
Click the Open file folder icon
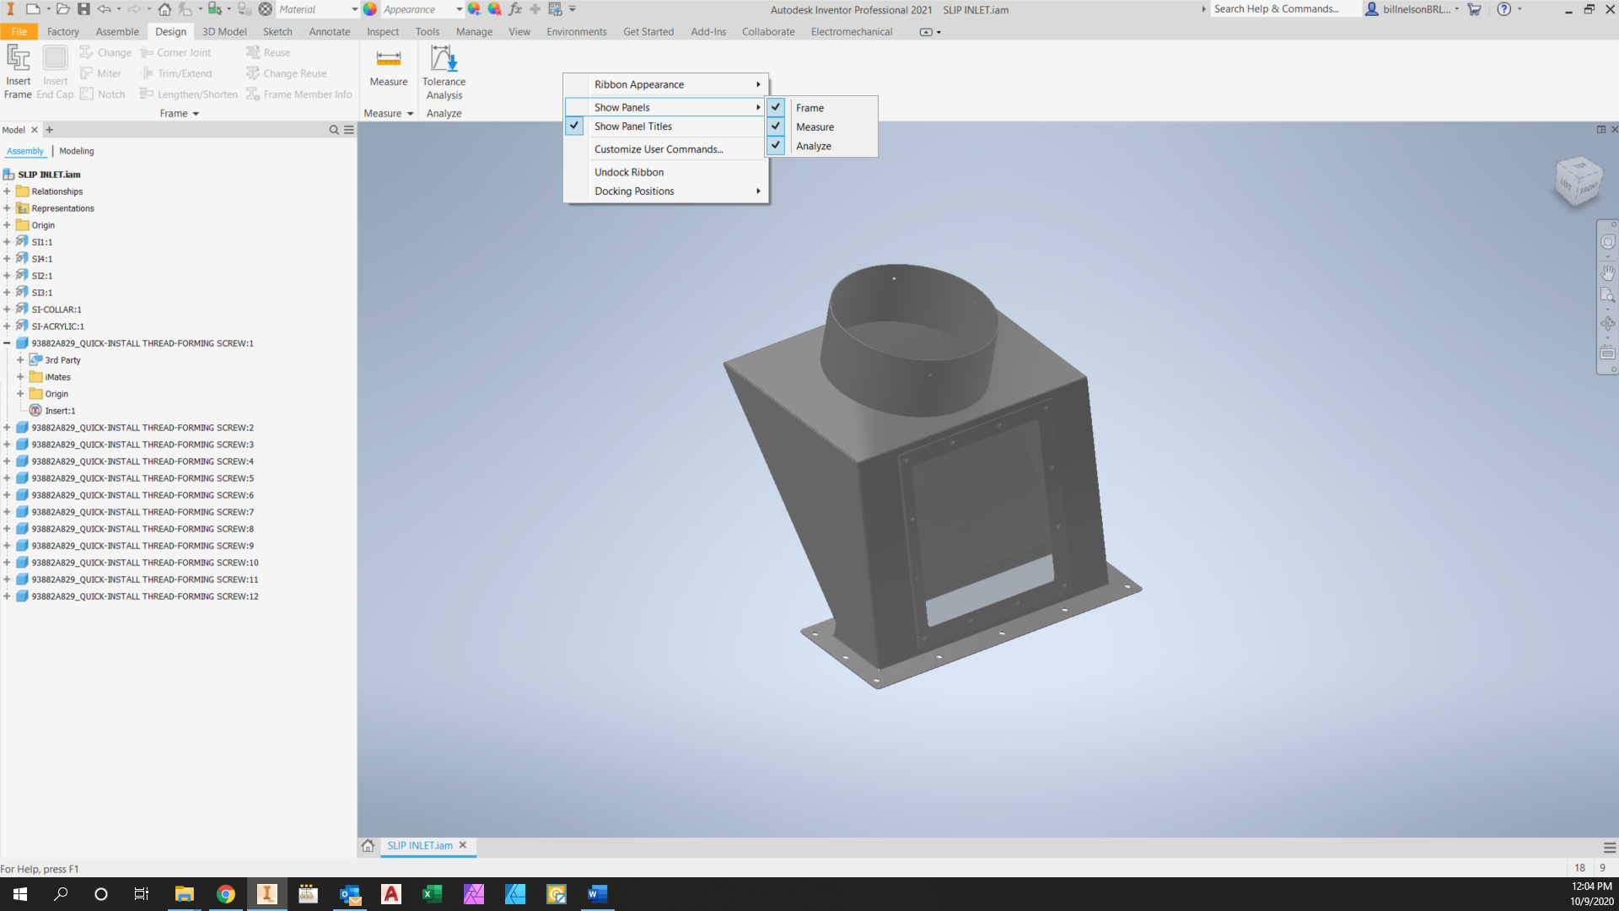click(62, 9)
